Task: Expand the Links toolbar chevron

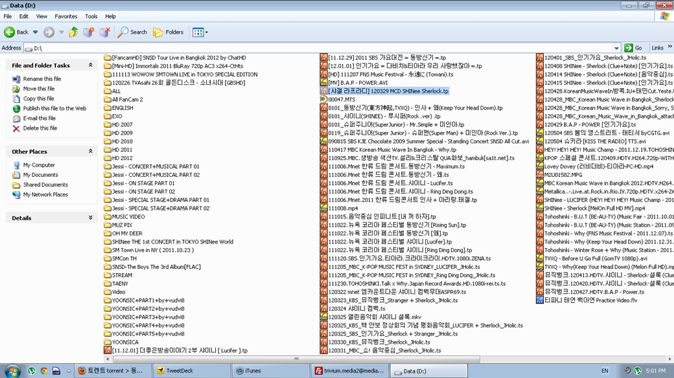Action: (670, 47)
